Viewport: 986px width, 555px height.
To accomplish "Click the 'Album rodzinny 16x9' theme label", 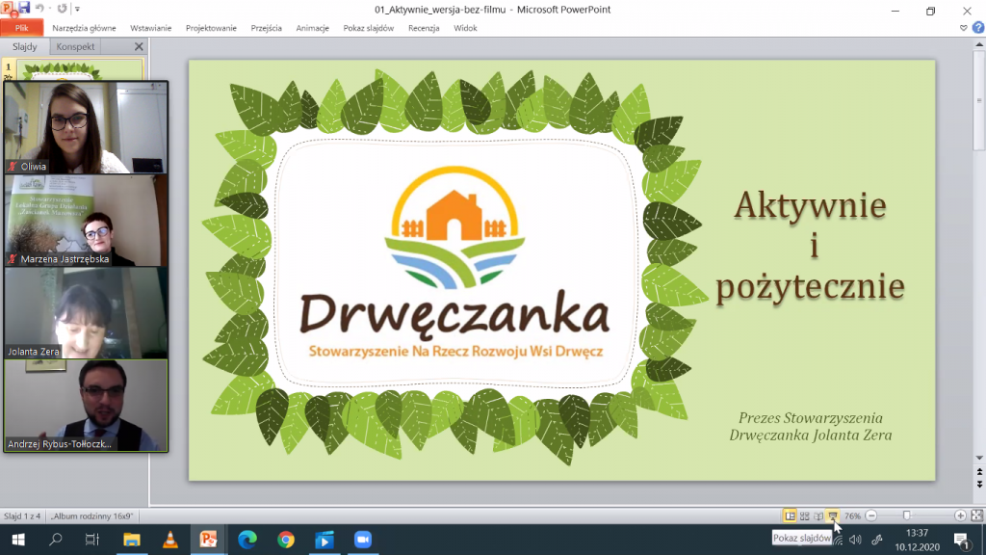I will tap(92, 516).
